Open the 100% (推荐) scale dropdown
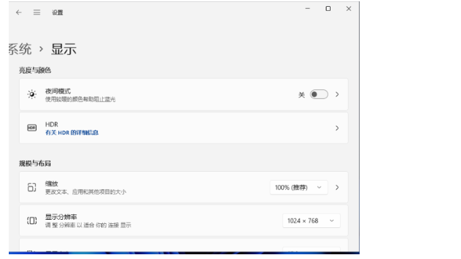This screenshot has width=461, height=259. tap(299, 187)
